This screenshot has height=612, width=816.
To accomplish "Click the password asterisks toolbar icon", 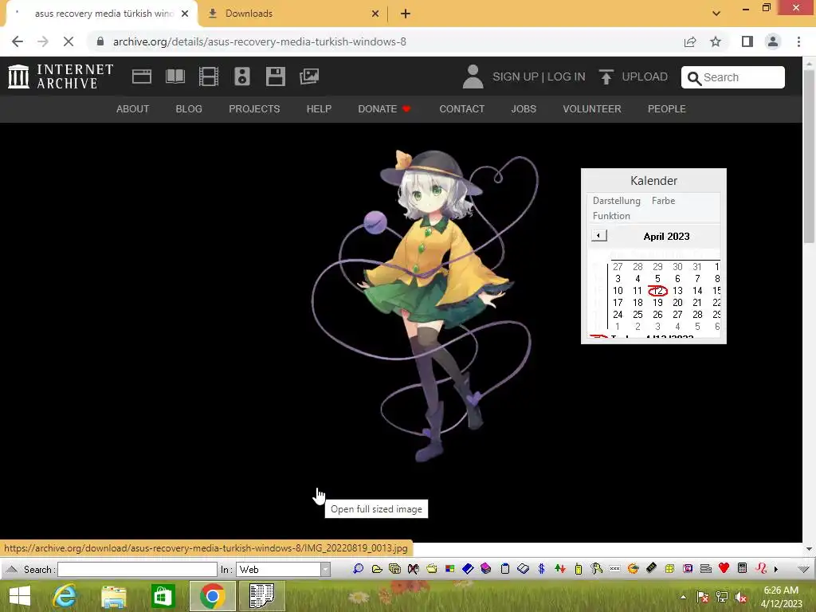I will coord(614,569).
